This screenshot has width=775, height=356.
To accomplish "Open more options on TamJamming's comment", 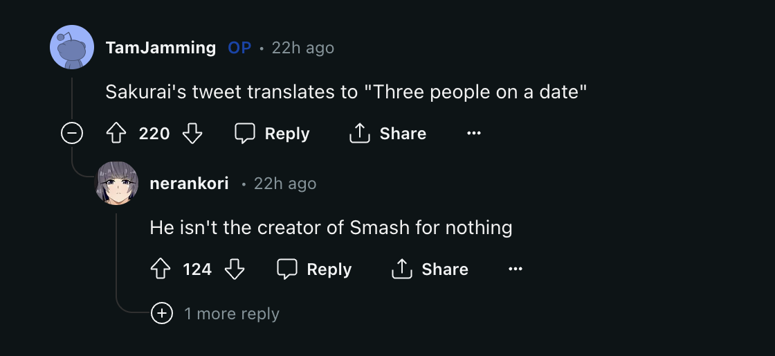I will click(473, 134).
